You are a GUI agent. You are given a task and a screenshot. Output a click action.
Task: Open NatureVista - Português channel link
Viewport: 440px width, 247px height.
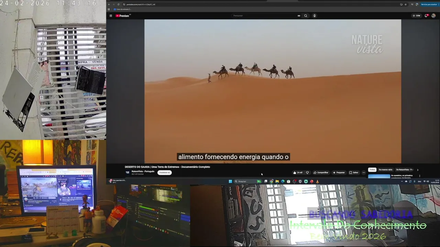click(x=143, y=171)
